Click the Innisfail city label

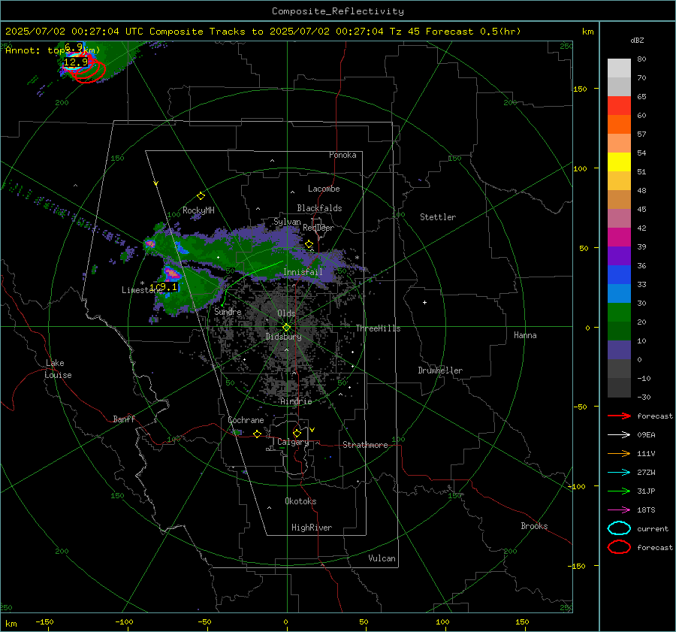pos(303,272)
